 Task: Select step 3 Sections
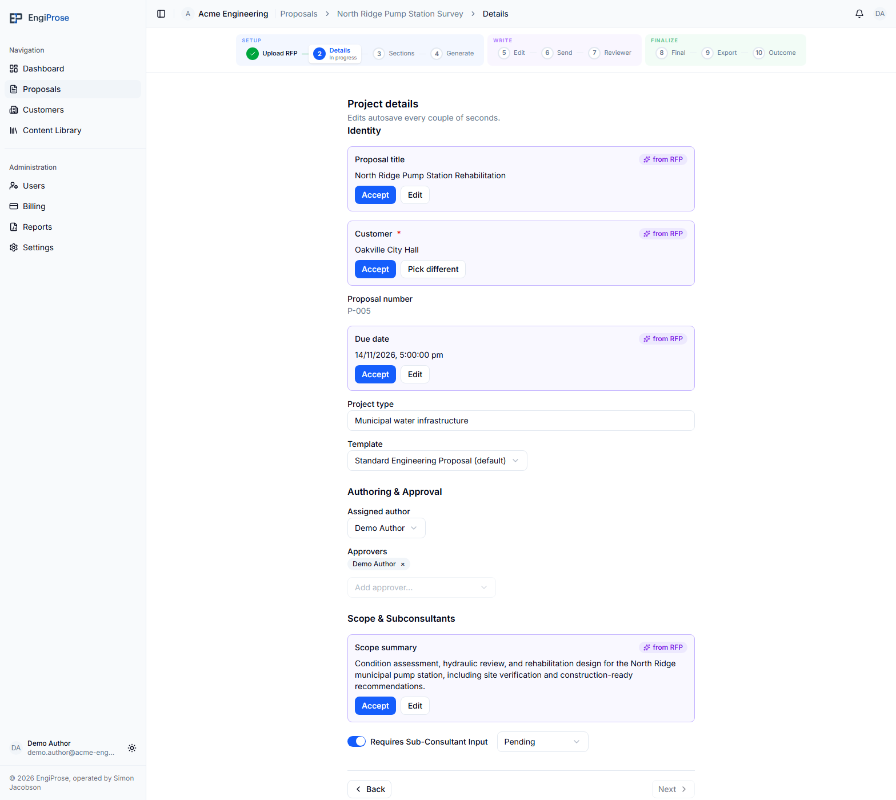click(394, 54)
